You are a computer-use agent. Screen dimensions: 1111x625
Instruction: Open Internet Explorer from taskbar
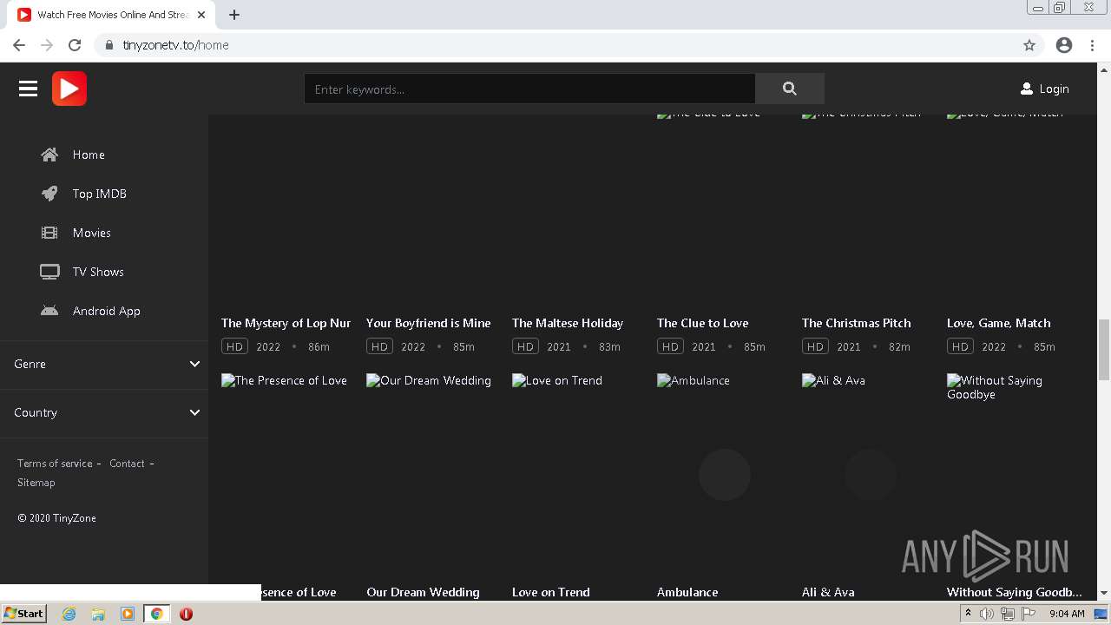point(69,614)
